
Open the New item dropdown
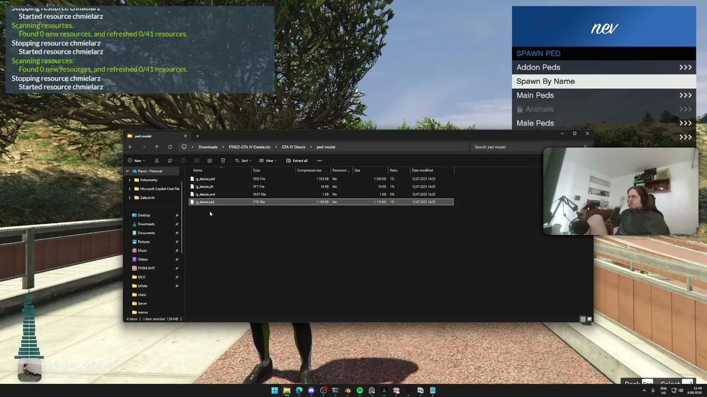click(x=136, y=160)
